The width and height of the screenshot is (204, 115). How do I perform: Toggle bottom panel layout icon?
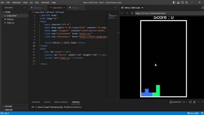coord(178,2)
